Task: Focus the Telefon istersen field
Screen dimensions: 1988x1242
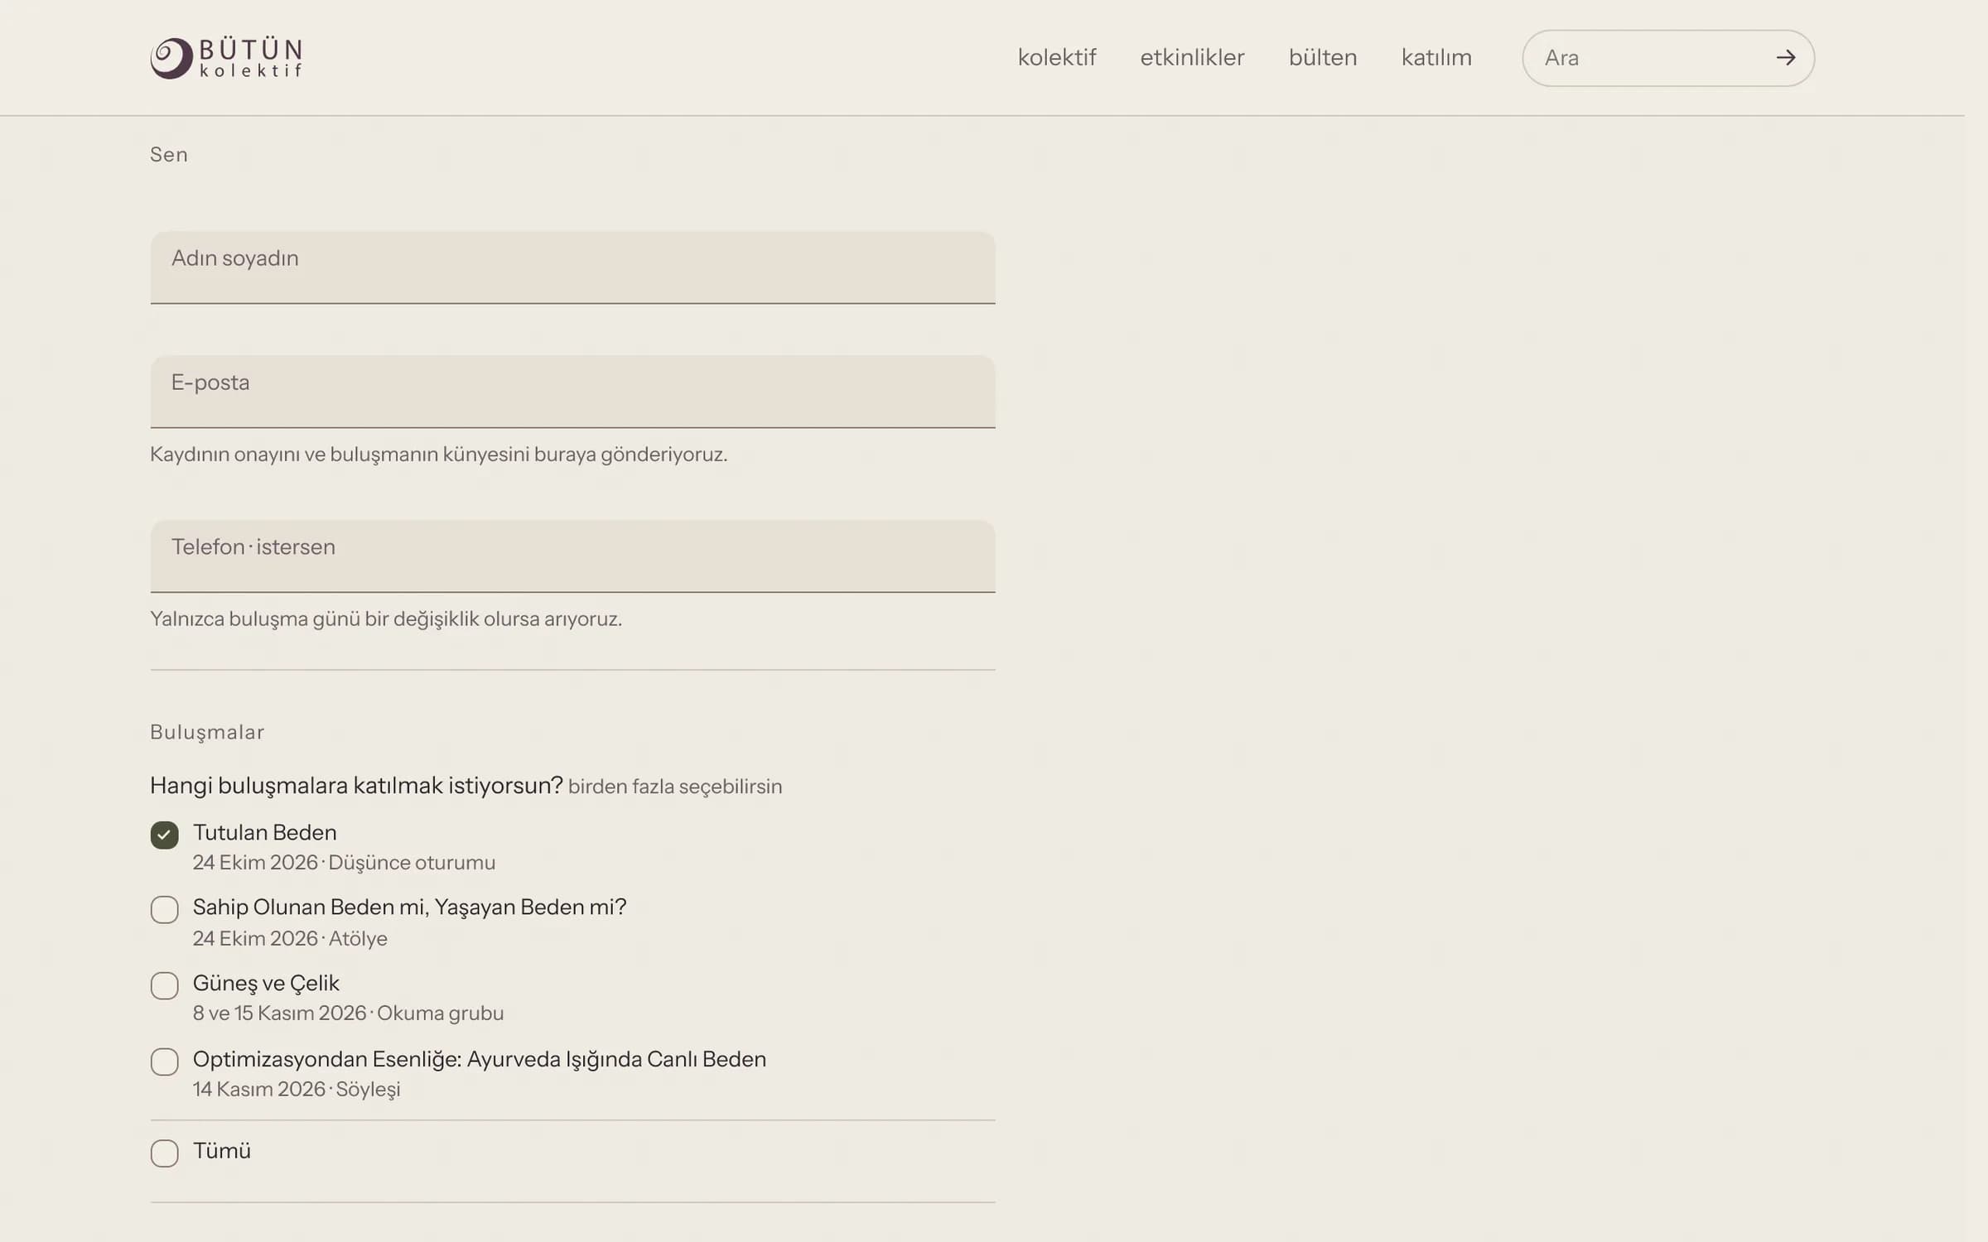Action: pyautogui.click(x=572, y=556)
